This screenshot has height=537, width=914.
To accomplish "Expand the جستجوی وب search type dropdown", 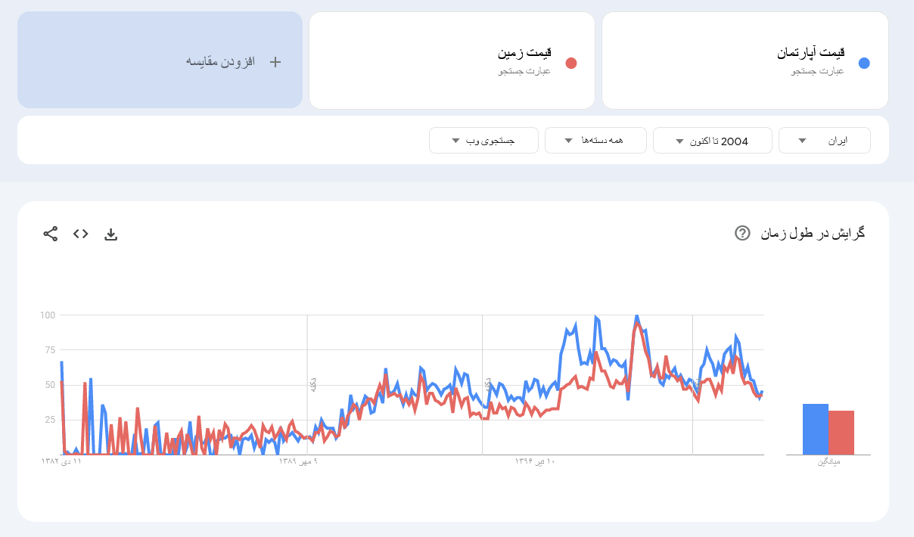I will 483,141.
